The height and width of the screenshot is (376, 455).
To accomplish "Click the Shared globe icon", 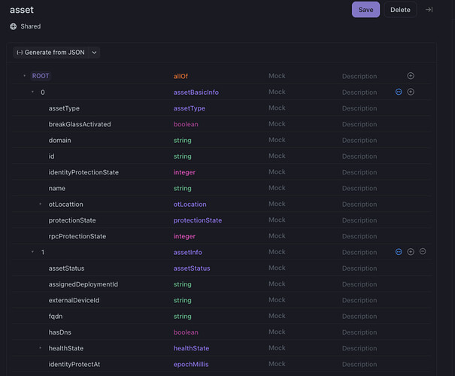I will pos(14,26).
